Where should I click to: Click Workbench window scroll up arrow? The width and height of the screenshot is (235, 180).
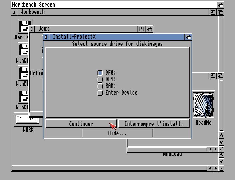tap(221, 155)
